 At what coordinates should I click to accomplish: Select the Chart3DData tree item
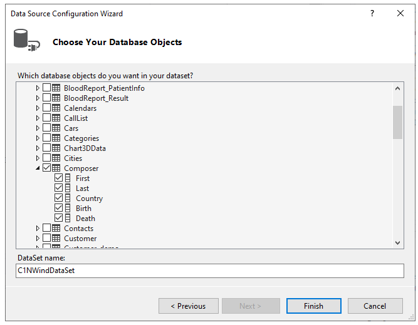[85, 148]
